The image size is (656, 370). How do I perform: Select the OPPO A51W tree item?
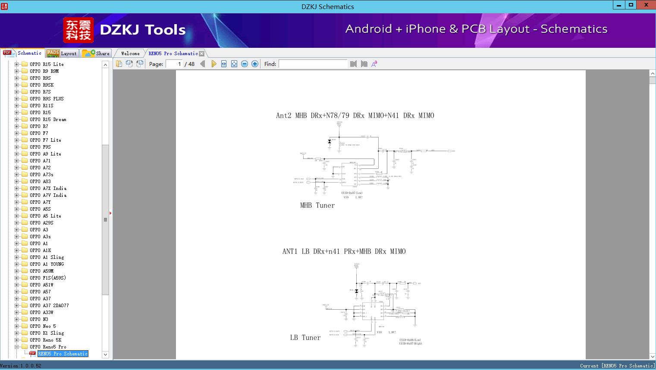(41, 285)
